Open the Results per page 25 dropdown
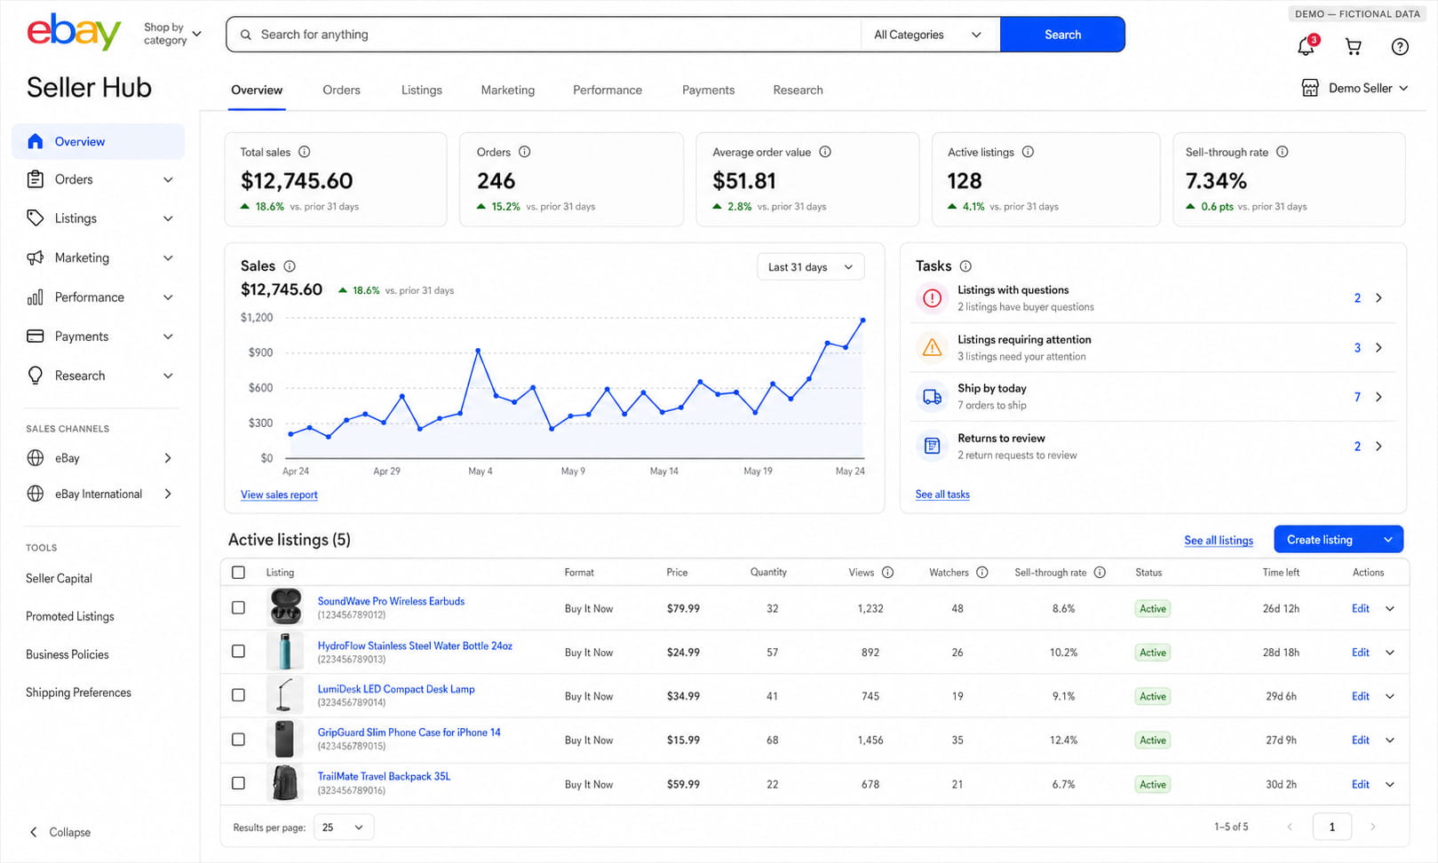This screenshot has height=863, width=1438. tap(343, 827)
